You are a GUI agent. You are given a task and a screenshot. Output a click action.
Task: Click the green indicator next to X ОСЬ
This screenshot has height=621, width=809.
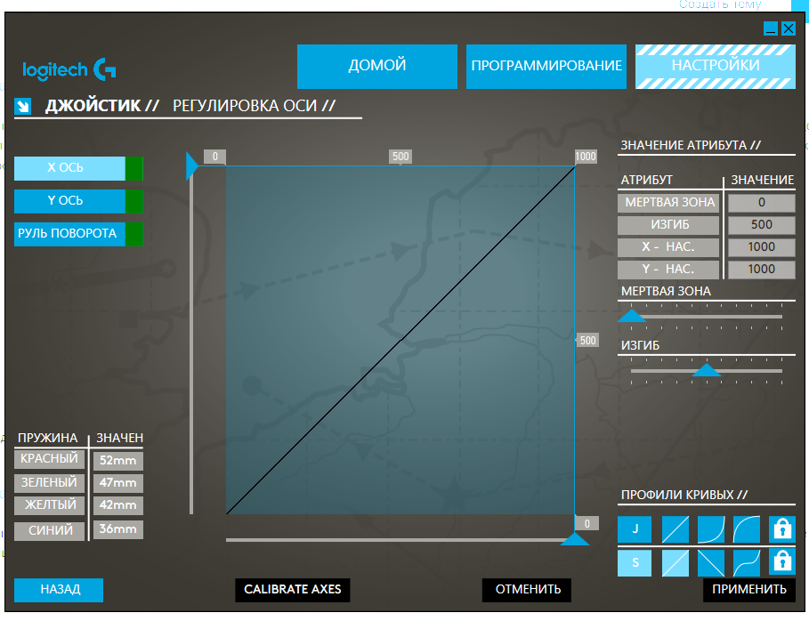pos(134,168)
